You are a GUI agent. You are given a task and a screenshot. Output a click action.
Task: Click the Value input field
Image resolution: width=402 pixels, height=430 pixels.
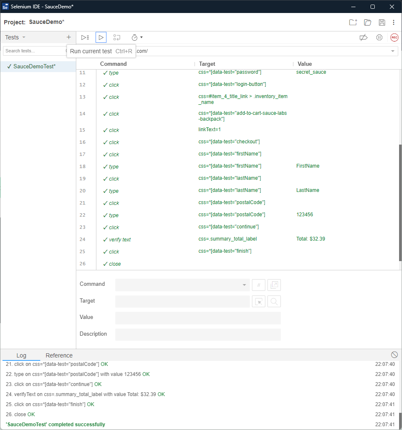point(198,318)
